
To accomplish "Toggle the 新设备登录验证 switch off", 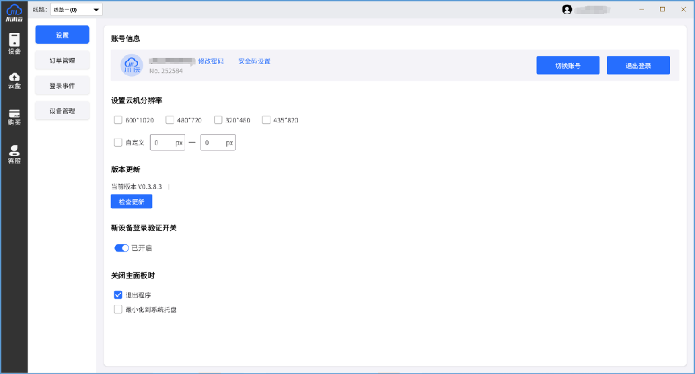I will [122, 248].
